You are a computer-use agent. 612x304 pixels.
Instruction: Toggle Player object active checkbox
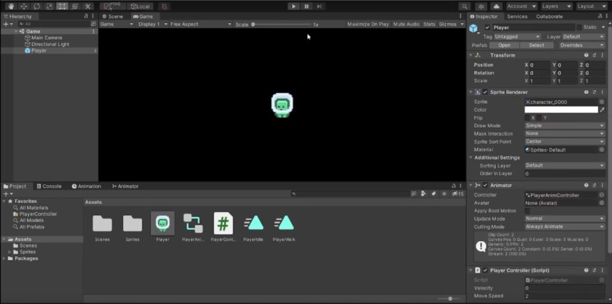point(487,27)
